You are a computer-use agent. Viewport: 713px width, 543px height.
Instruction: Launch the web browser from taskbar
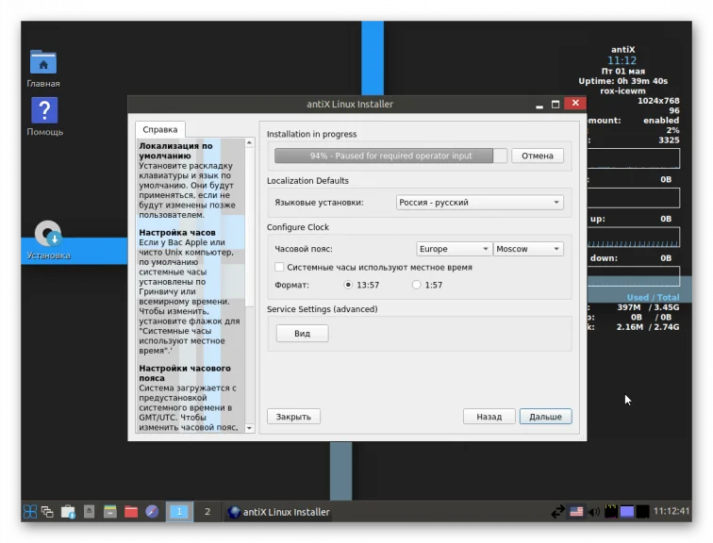(x=152, y=512)
